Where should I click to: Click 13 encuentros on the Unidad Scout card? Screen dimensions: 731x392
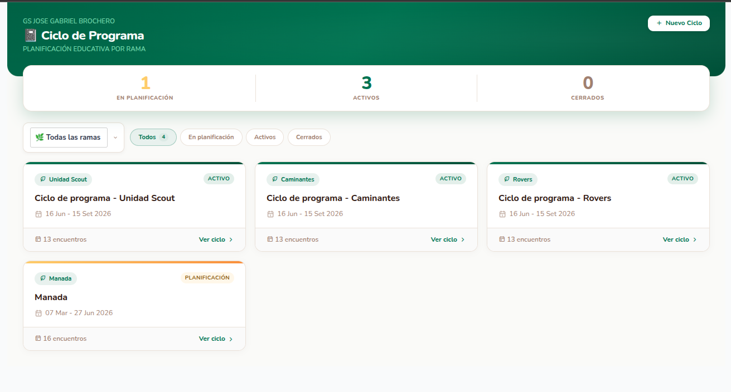pyautogui.click(x=65, y=239)
